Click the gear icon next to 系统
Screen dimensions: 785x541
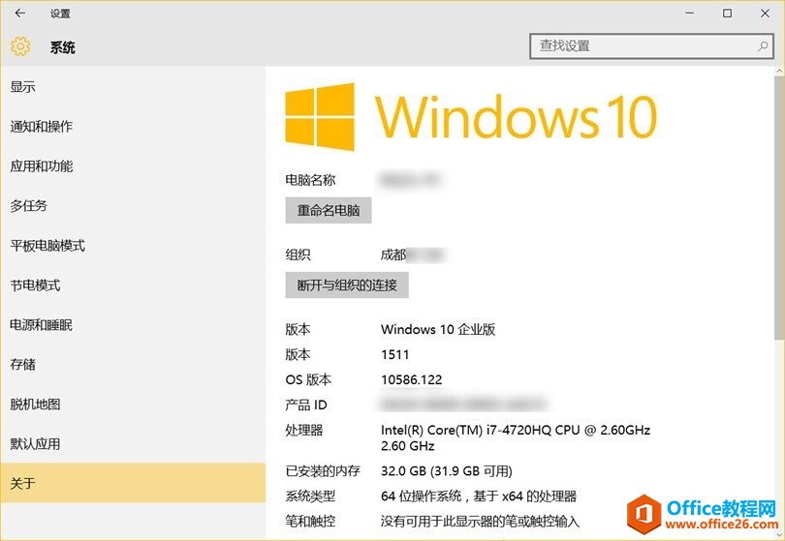coord(20,46)
